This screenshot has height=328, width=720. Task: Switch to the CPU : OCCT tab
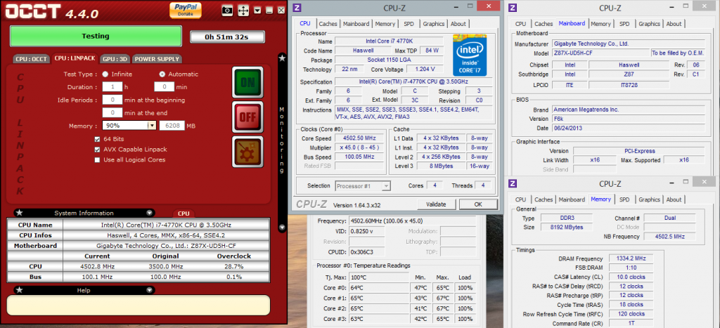(31, 59)
